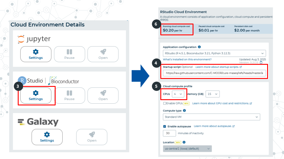Click the BETA badge next to Location
284x159 pixels.
click(x=178, y=143)
